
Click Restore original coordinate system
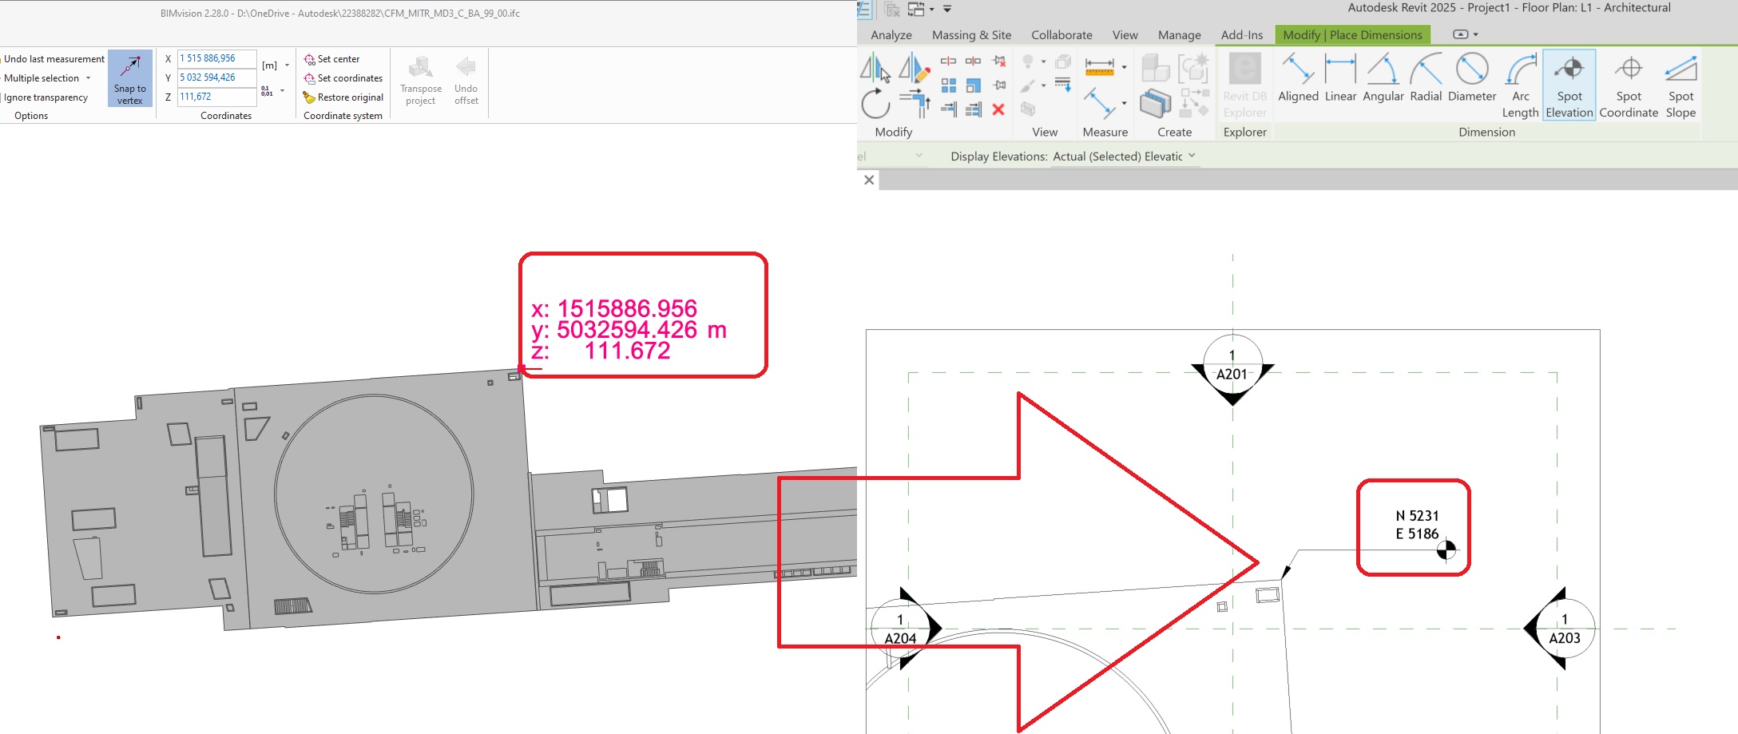(x=343, y=97)
